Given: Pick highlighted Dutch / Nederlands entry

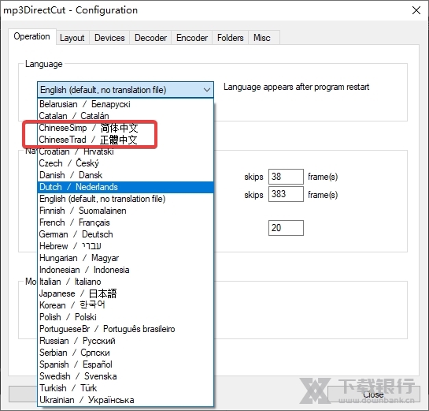Looking at the screenshot, I should click(x=125, y=187).
